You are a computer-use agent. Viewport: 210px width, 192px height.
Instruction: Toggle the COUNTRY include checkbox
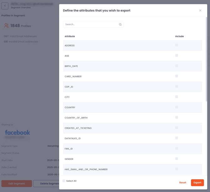coord(177,107)
